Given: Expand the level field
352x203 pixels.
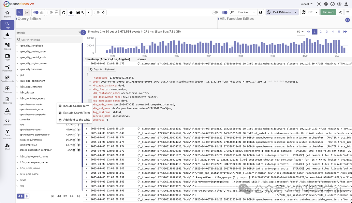Looking at the screenshot, I should click(18, 180).
